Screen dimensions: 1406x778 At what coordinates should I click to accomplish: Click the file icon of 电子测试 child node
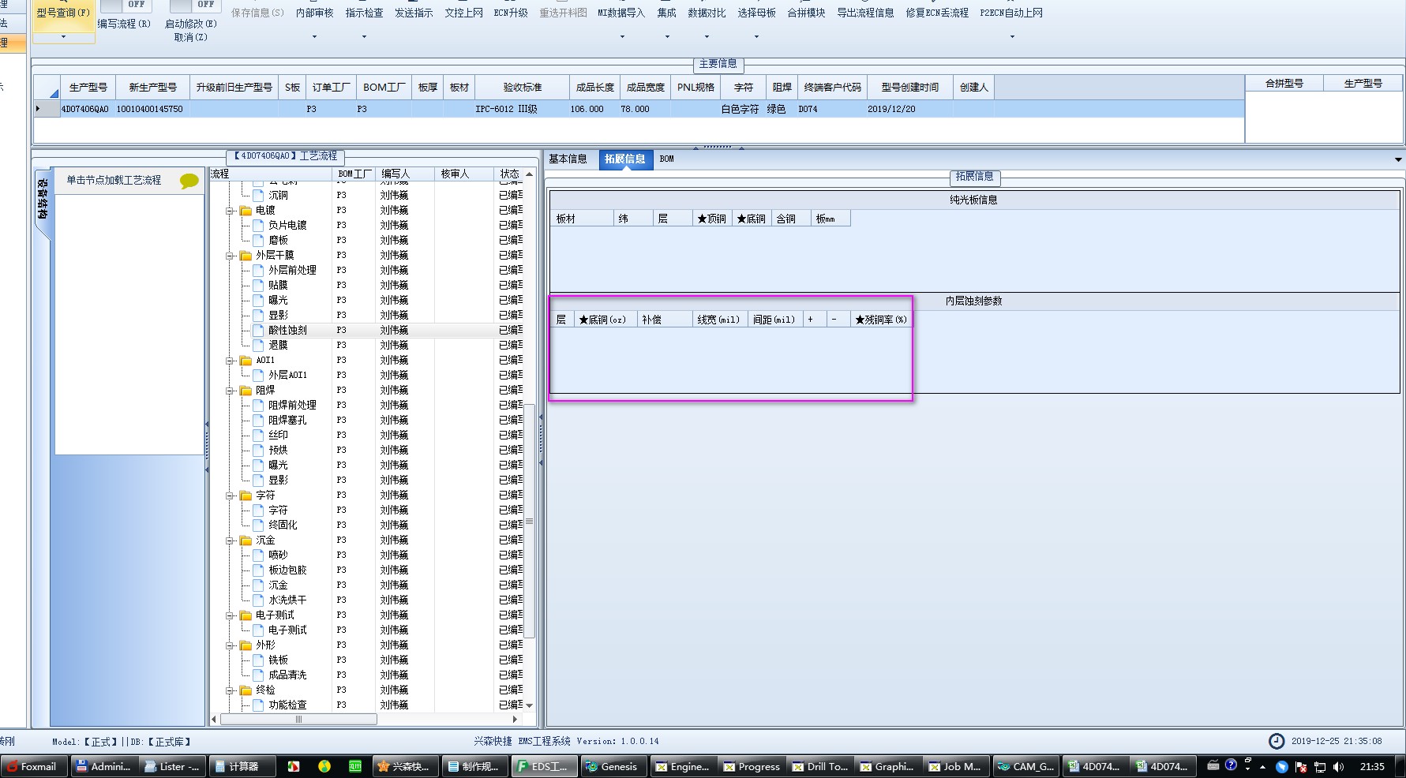(x=257, y=630)
